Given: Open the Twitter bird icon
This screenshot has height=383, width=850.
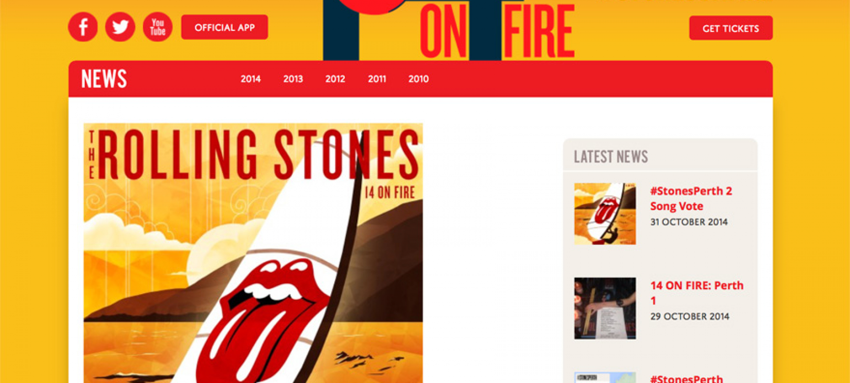Looking at the screenshot, I should click(120, 27).
